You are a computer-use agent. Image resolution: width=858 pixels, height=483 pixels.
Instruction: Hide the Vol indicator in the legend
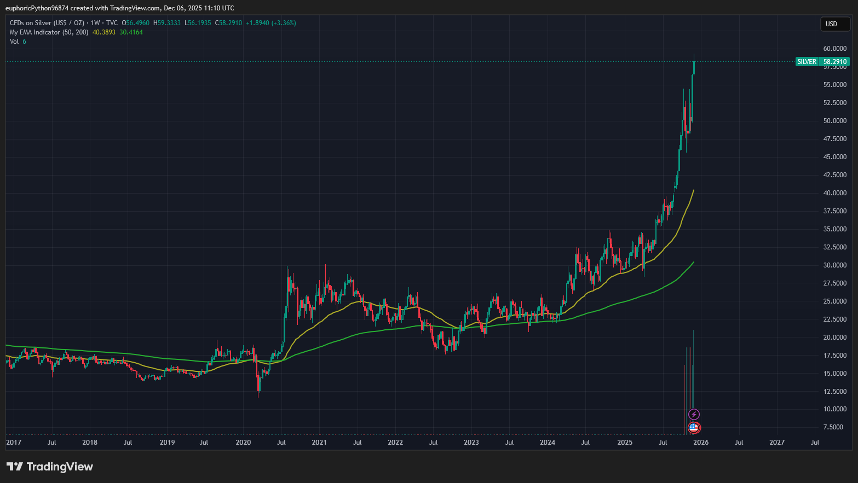(x=15, y=41)
